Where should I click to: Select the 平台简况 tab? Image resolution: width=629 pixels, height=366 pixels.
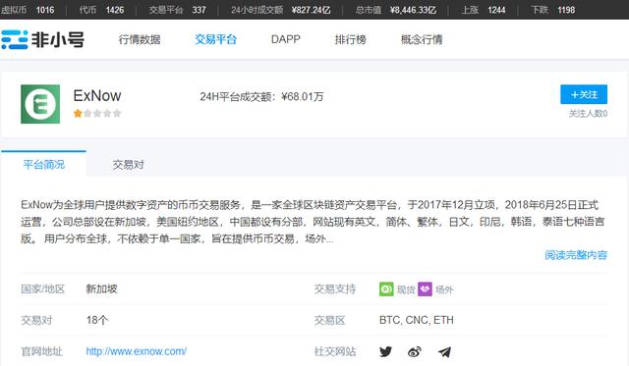click(43, 164)
